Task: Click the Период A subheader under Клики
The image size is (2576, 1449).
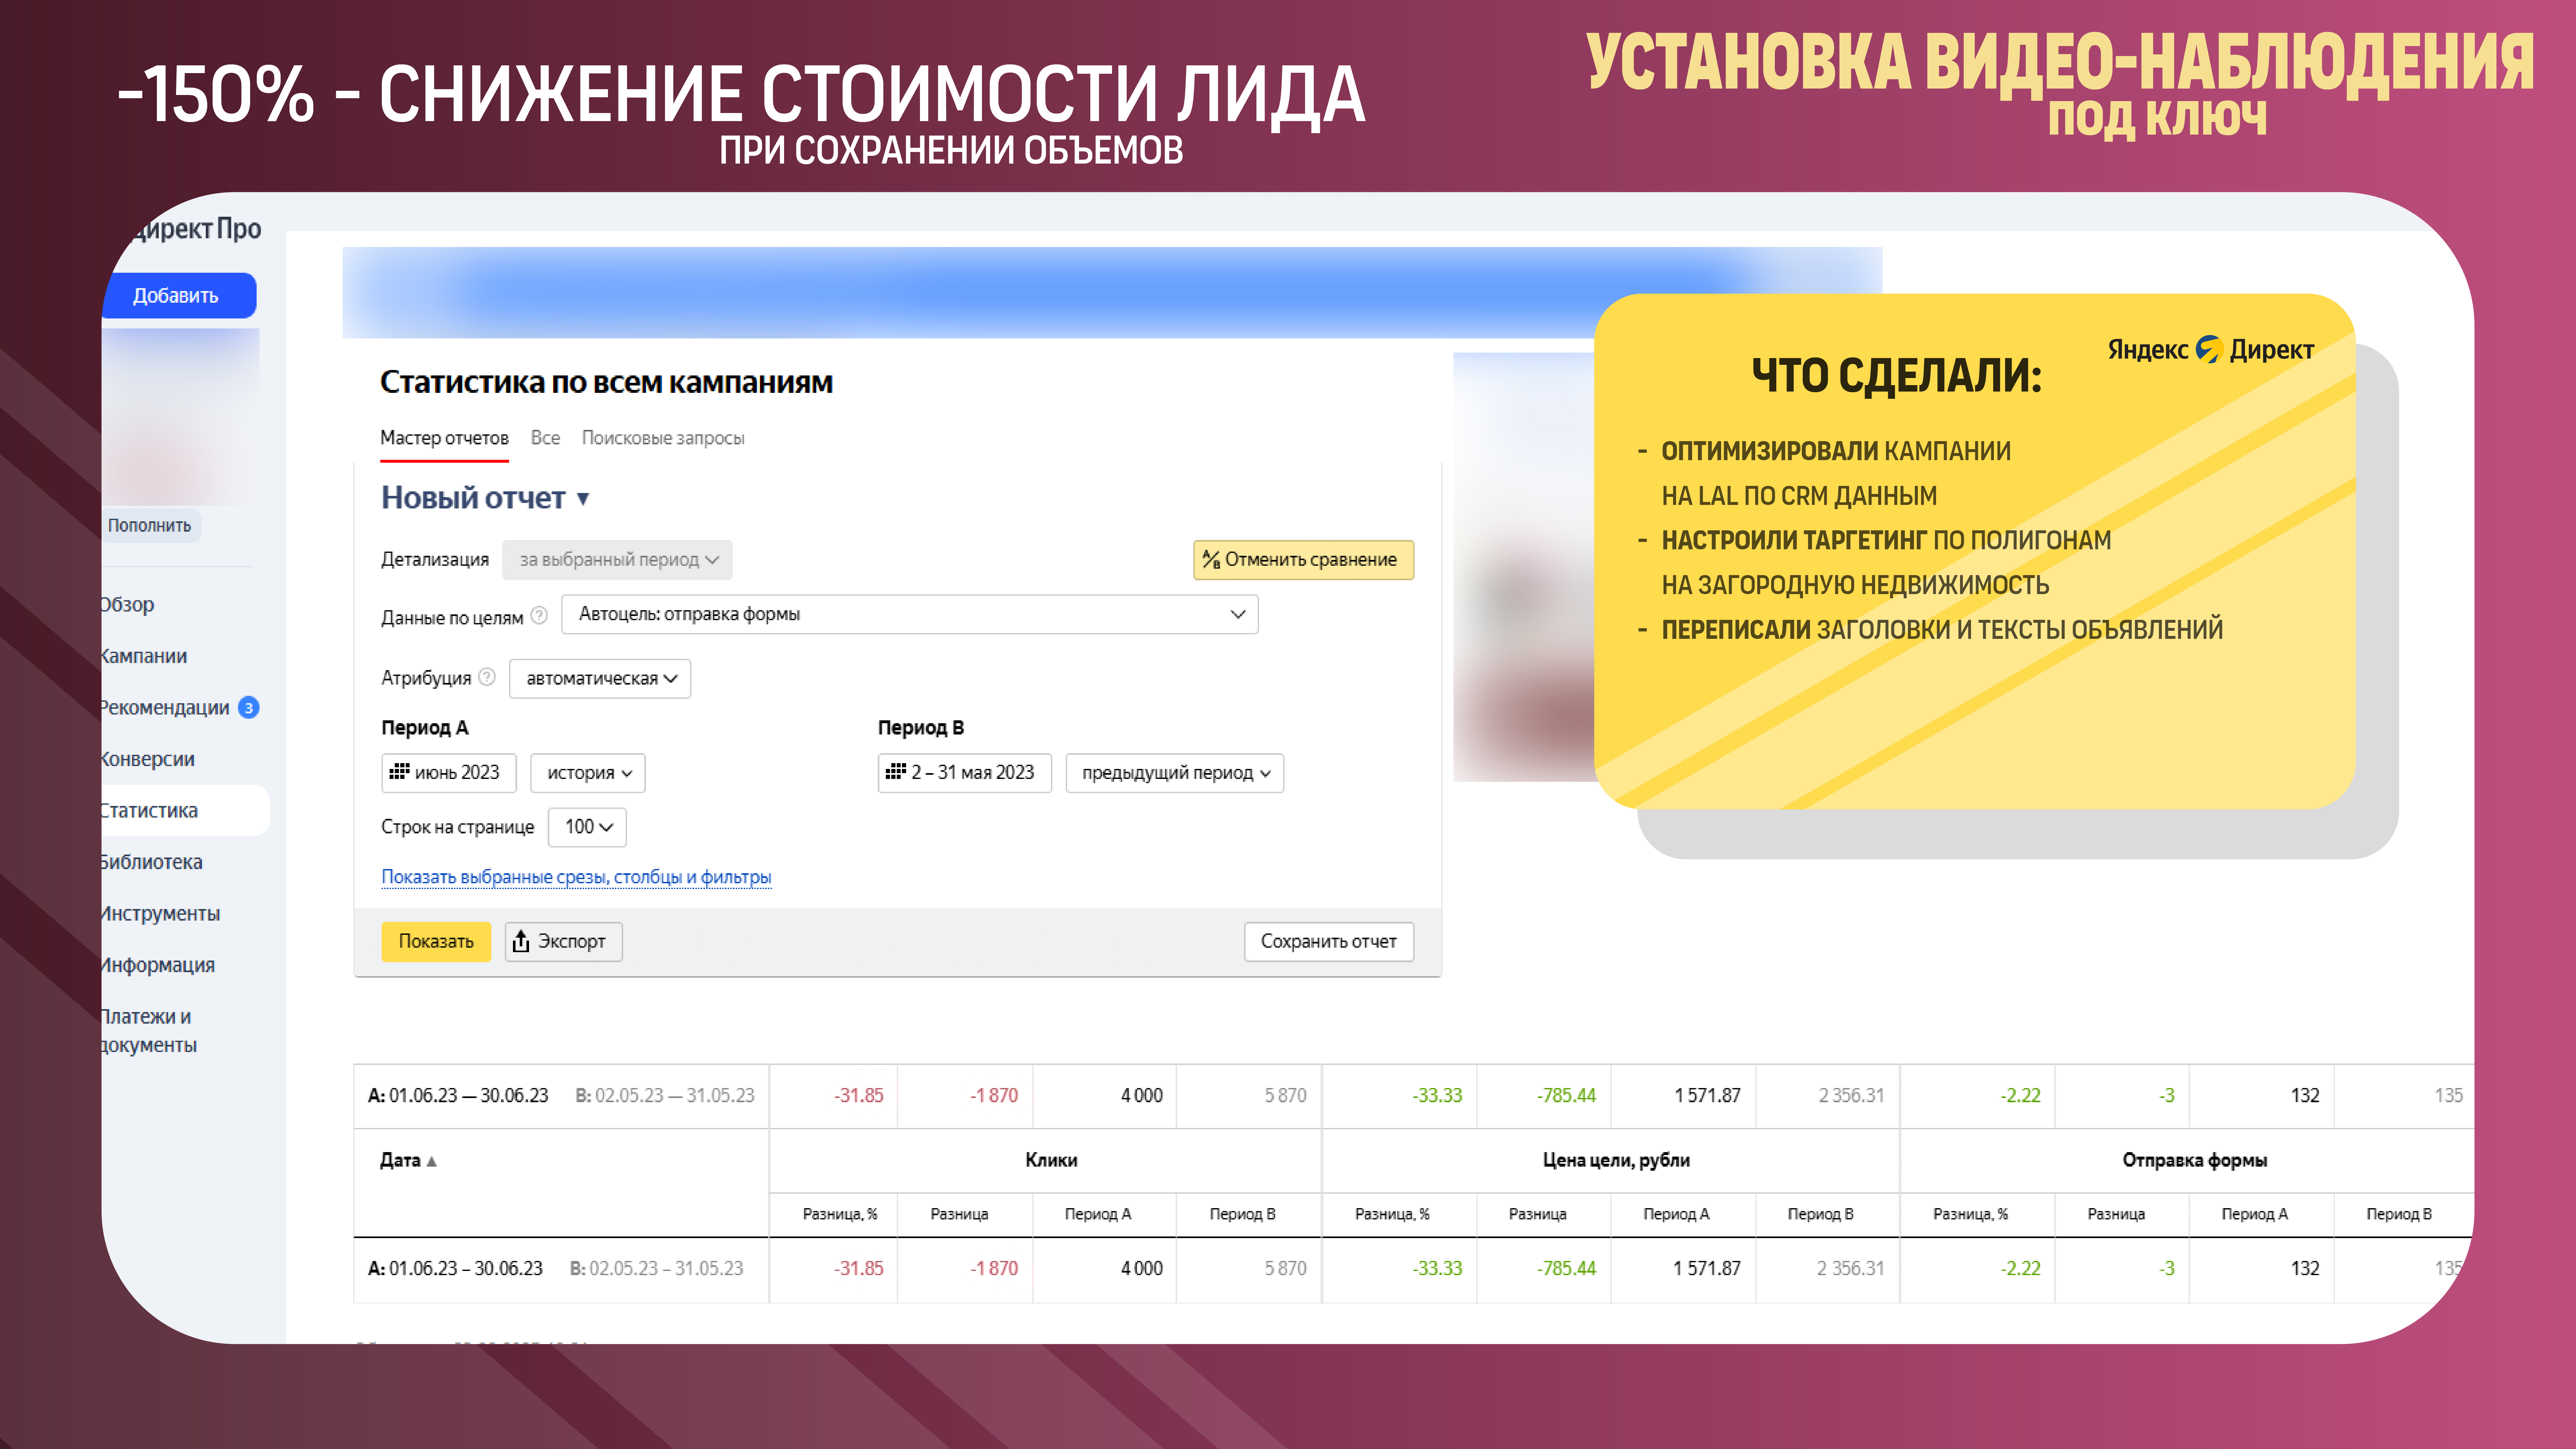Action: (1098, 1214)
